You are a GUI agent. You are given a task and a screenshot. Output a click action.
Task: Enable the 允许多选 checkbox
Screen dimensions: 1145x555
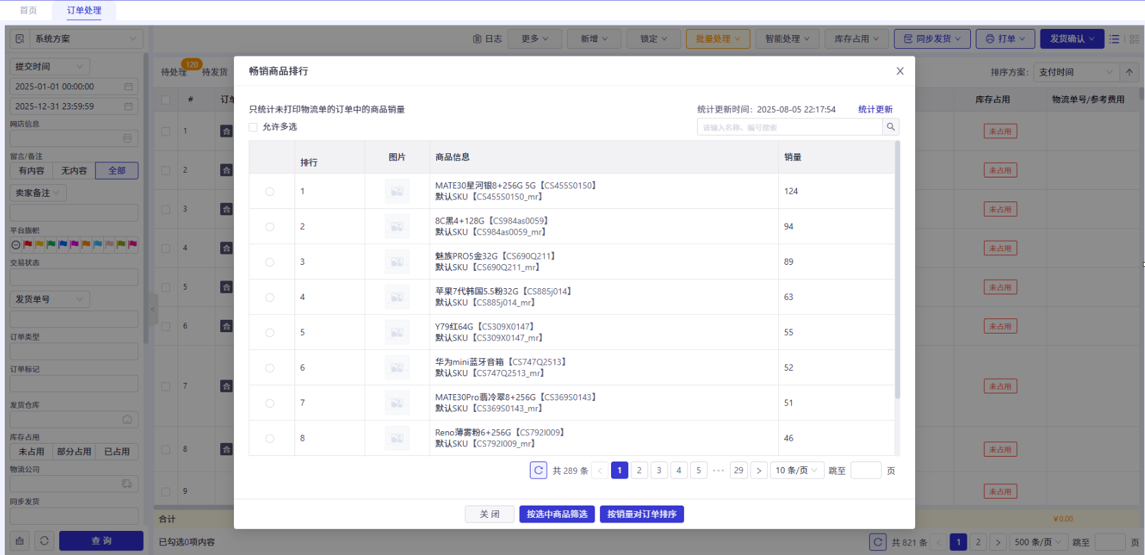coord(253,127)
